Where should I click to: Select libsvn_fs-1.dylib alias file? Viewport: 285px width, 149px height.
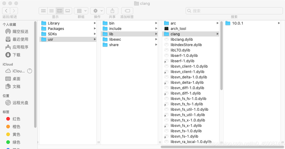click(191, 136)
